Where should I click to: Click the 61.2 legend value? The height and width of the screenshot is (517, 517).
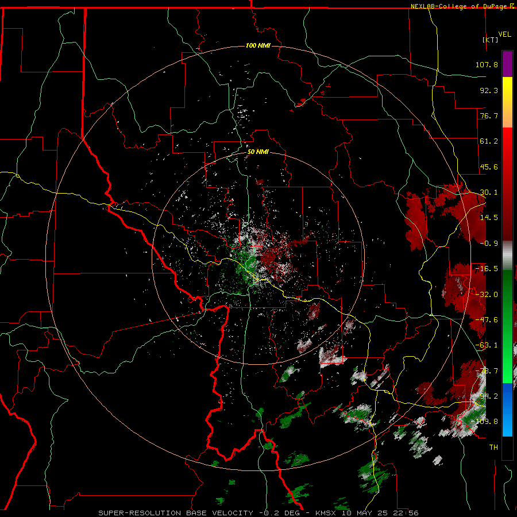click(489, 141)
